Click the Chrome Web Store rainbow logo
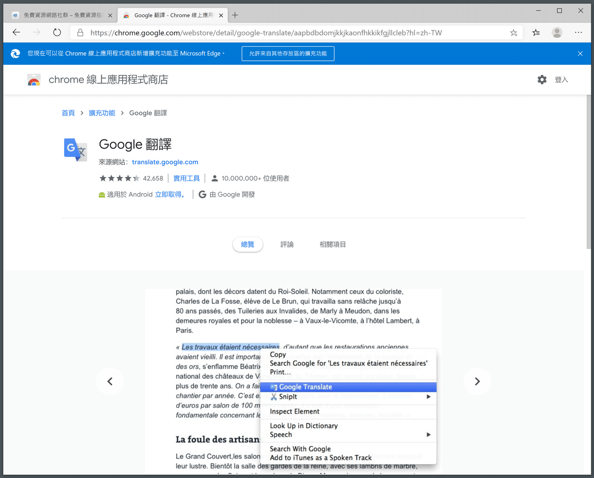The height and width of the screenshot is (478, 594). coord(34,80)
